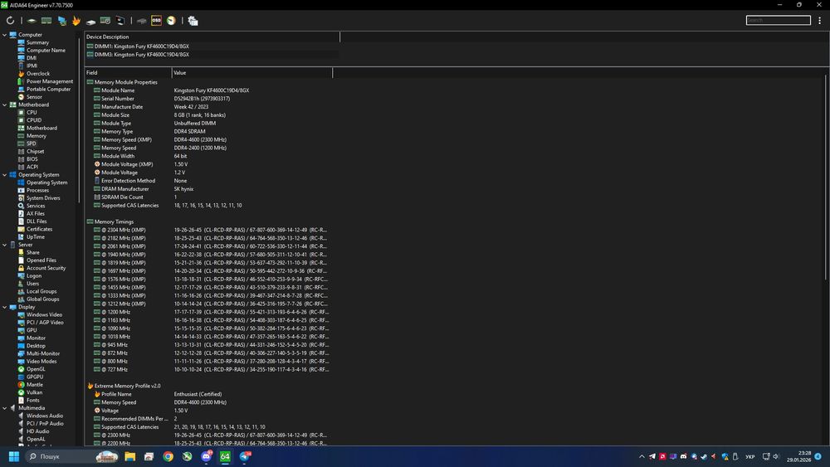This screenshot has height=467, width=830.
Task: Open Google Chrome from taskbar
Action: click(x=168, y=456)
